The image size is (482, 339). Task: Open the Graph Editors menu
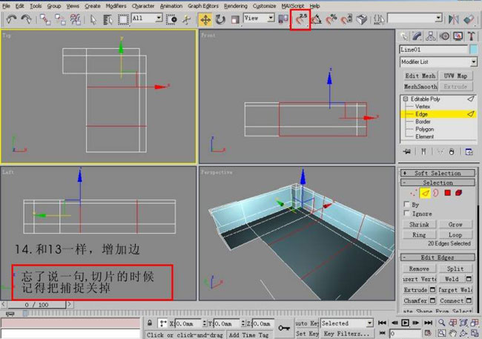[x=203, y=6]
